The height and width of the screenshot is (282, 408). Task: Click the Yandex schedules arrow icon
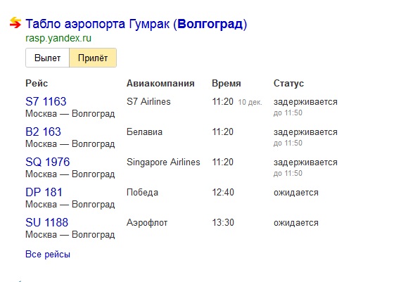(x=15, y=23)
